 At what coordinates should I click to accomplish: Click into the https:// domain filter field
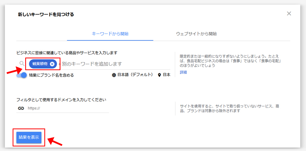(68, 108)
